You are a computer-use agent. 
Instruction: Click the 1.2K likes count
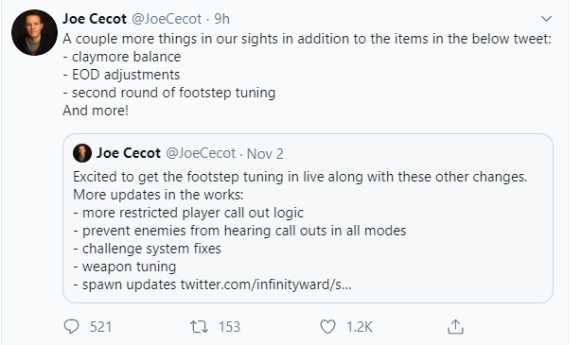point(360,327)
